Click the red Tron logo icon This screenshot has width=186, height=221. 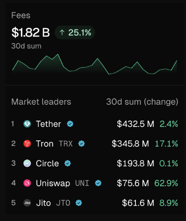tap(27, 144)
